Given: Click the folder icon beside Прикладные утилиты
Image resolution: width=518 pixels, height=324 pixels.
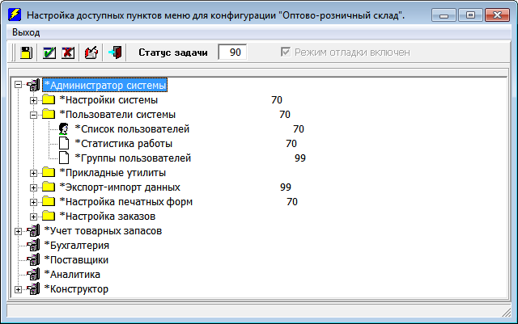Looking at the screenshot, I should click(49, 173).
